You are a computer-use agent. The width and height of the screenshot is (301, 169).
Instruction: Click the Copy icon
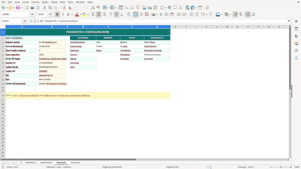pos(50,8)
